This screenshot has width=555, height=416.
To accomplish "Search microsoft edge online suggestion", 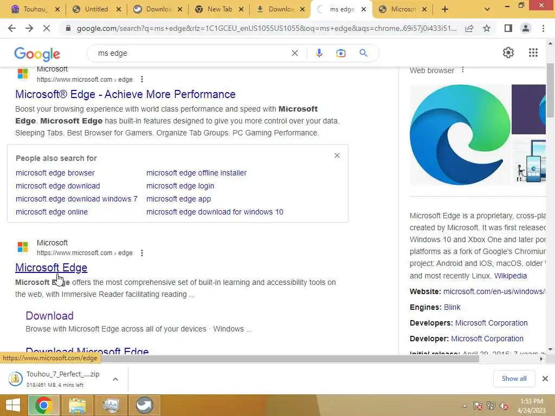I will [x=51, y=212].
